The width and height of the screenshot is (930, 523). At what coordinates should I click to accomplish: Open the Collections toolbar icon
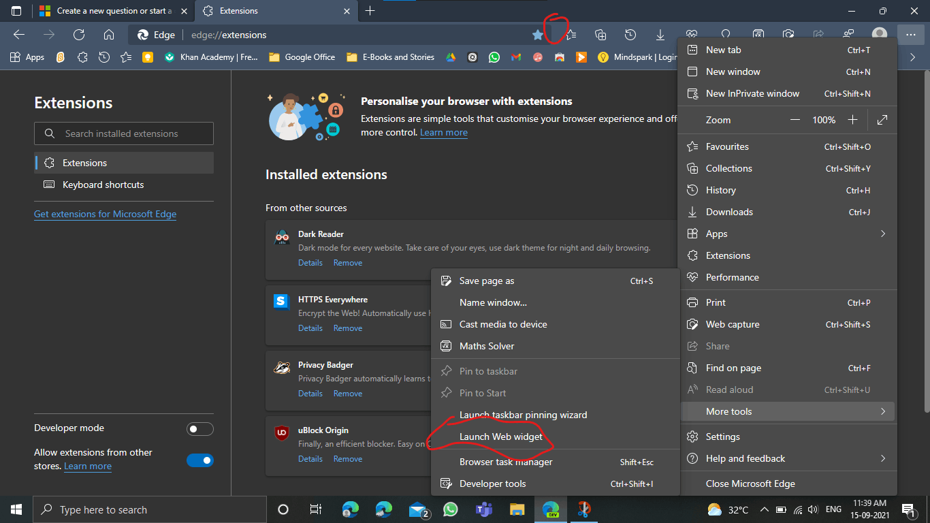(600, 35)
